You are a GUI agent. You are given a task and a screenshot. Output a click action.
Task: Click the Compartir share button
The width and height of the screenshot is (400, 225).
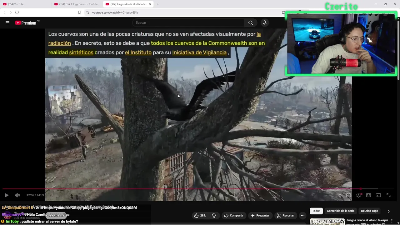click(233, 215)
